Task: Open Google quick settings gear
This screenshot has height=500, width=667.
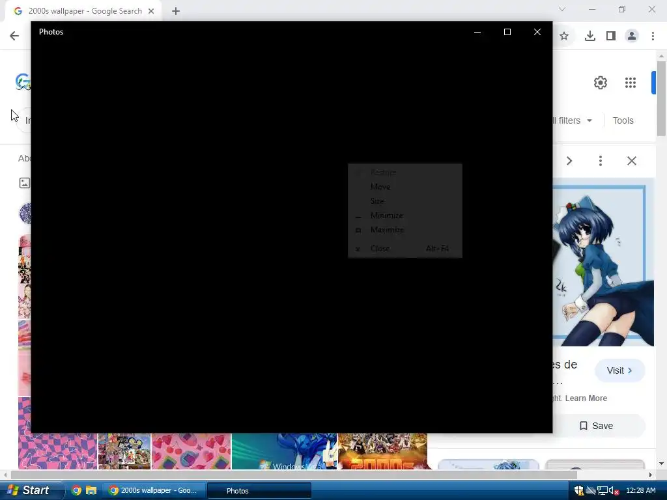Action: [x=600, y=83]
